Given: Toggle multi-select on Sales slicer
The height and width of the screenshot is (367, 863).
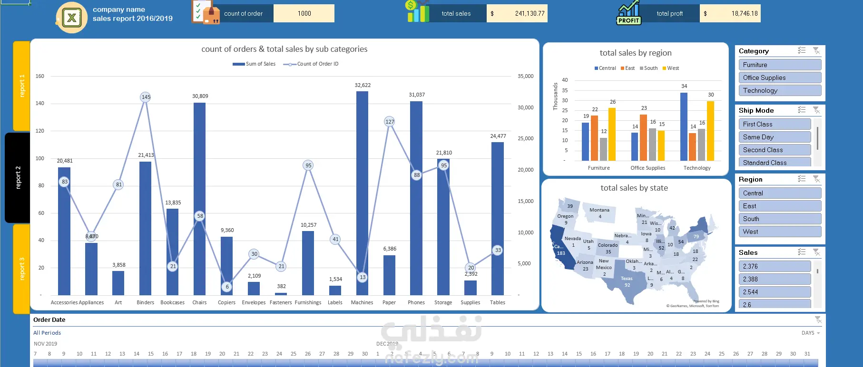Looking at the screenshot, I should [802, 252].
